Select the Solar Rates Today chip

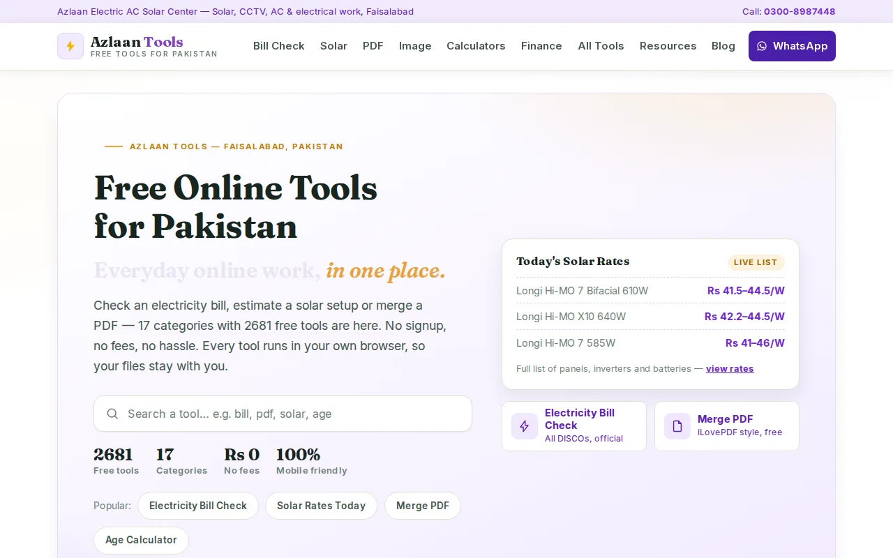point(321,506)
